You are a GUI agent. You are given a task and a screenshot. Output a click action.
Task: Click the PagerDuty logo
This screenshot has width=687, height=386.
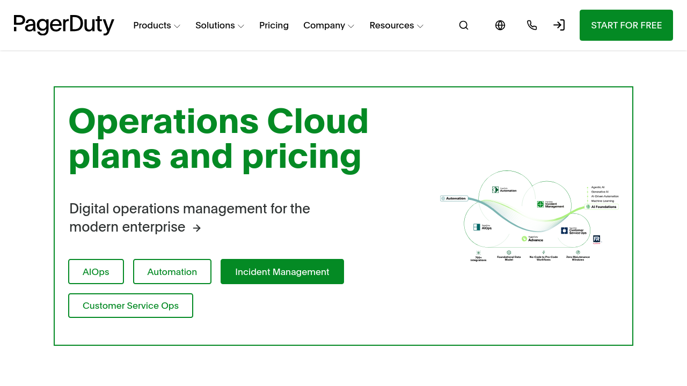(64, 25)
